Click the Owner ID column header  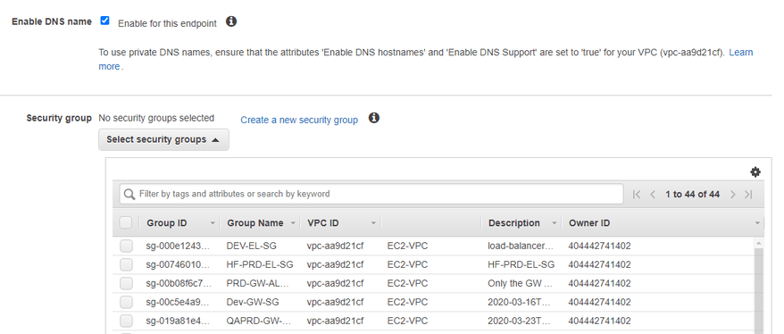[589, 223]
